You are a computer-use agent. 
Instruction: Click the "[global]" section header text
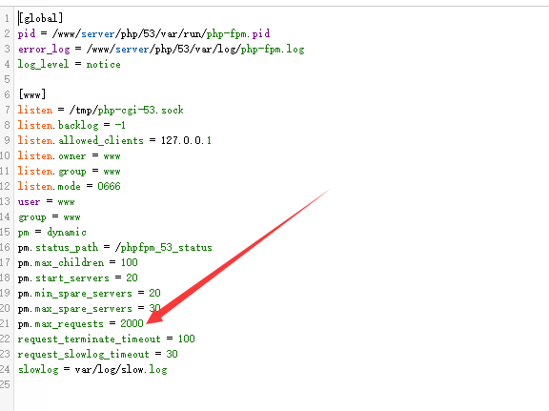click(41, 18)
